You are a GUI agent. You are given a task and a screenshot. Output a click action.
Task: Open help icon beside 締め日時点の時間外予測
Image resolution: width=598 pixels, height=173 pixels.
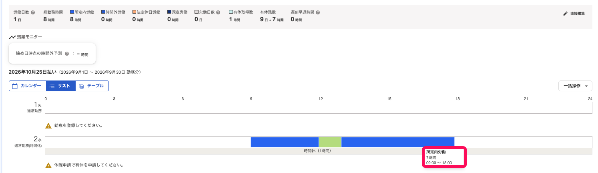tap(67, 54)
